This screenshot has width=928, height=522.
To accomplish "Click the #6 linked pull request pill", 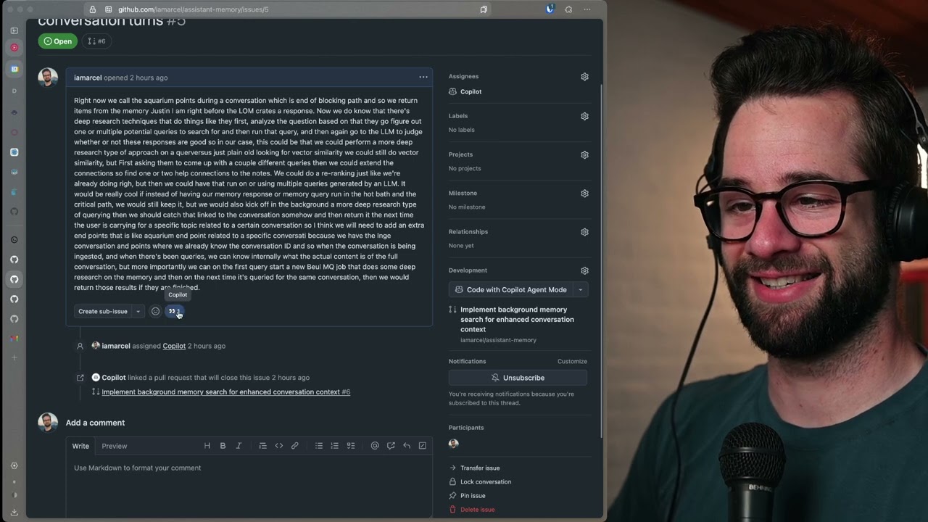I will click(96, 41).
